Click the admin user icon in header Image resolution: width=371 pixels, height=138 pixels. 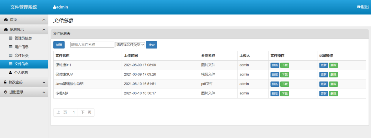[54, 7]
